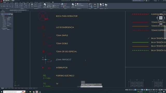The width and height of the screenshot is (166, 93).
Task: Select the Polyline tool
Action: point(4,5)
